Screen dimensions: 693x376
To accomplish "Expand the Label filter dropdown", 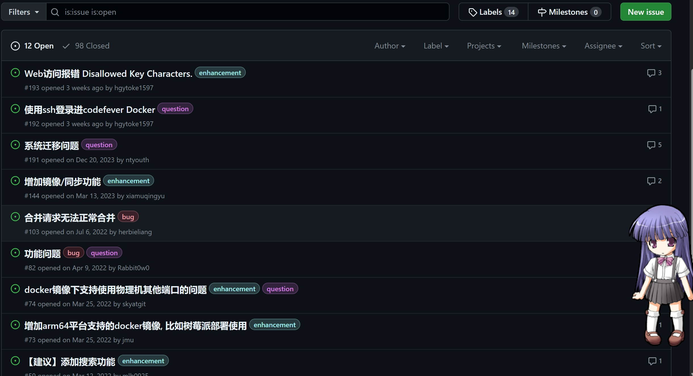I will tap(436, 46).
